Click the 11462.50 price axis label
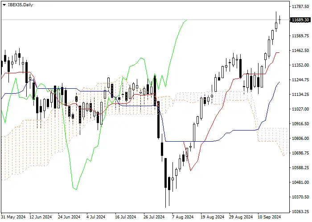The width and height of the screenshot is (312, 222). [x=300, y=51]
